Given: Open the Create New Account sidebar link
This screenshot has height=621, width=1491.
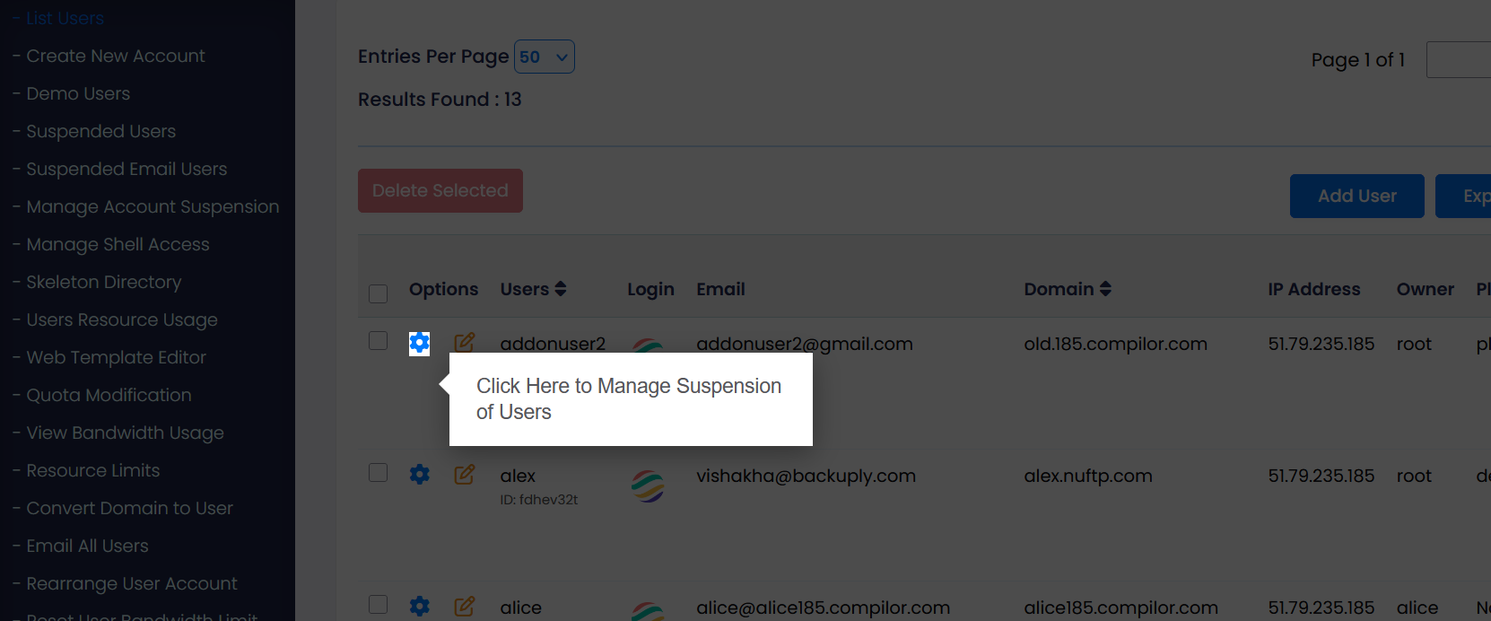Looking at the screenshot, I should (116, 56).
